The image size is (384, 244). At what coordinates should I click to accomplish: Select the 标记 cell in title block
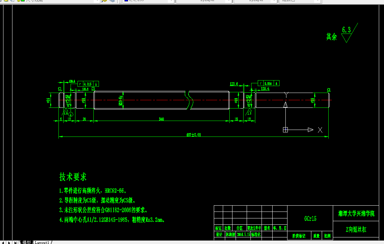coord(218,228)
